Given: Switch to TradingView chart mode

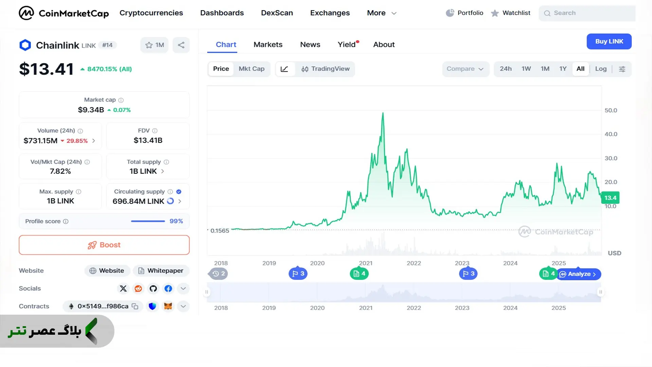Looking at the screenshot, I should [x=325, y=69].
